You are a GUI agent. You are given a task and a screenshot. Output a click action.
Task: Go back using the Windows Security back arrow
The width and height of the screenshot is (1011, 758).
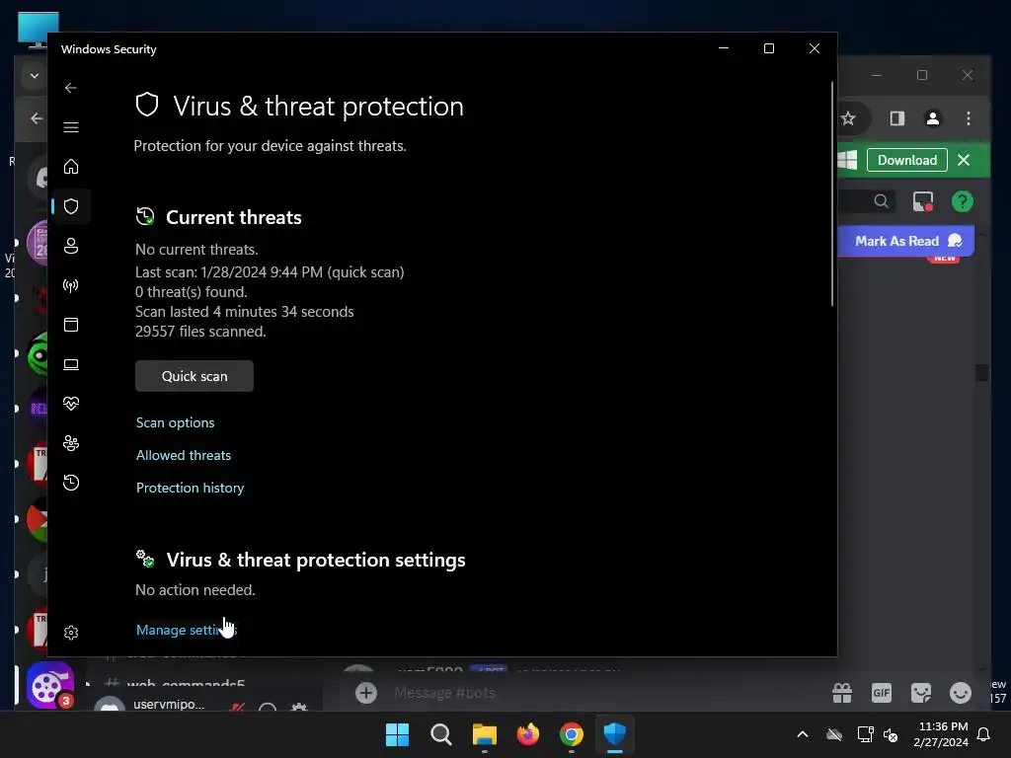point(71,88)
